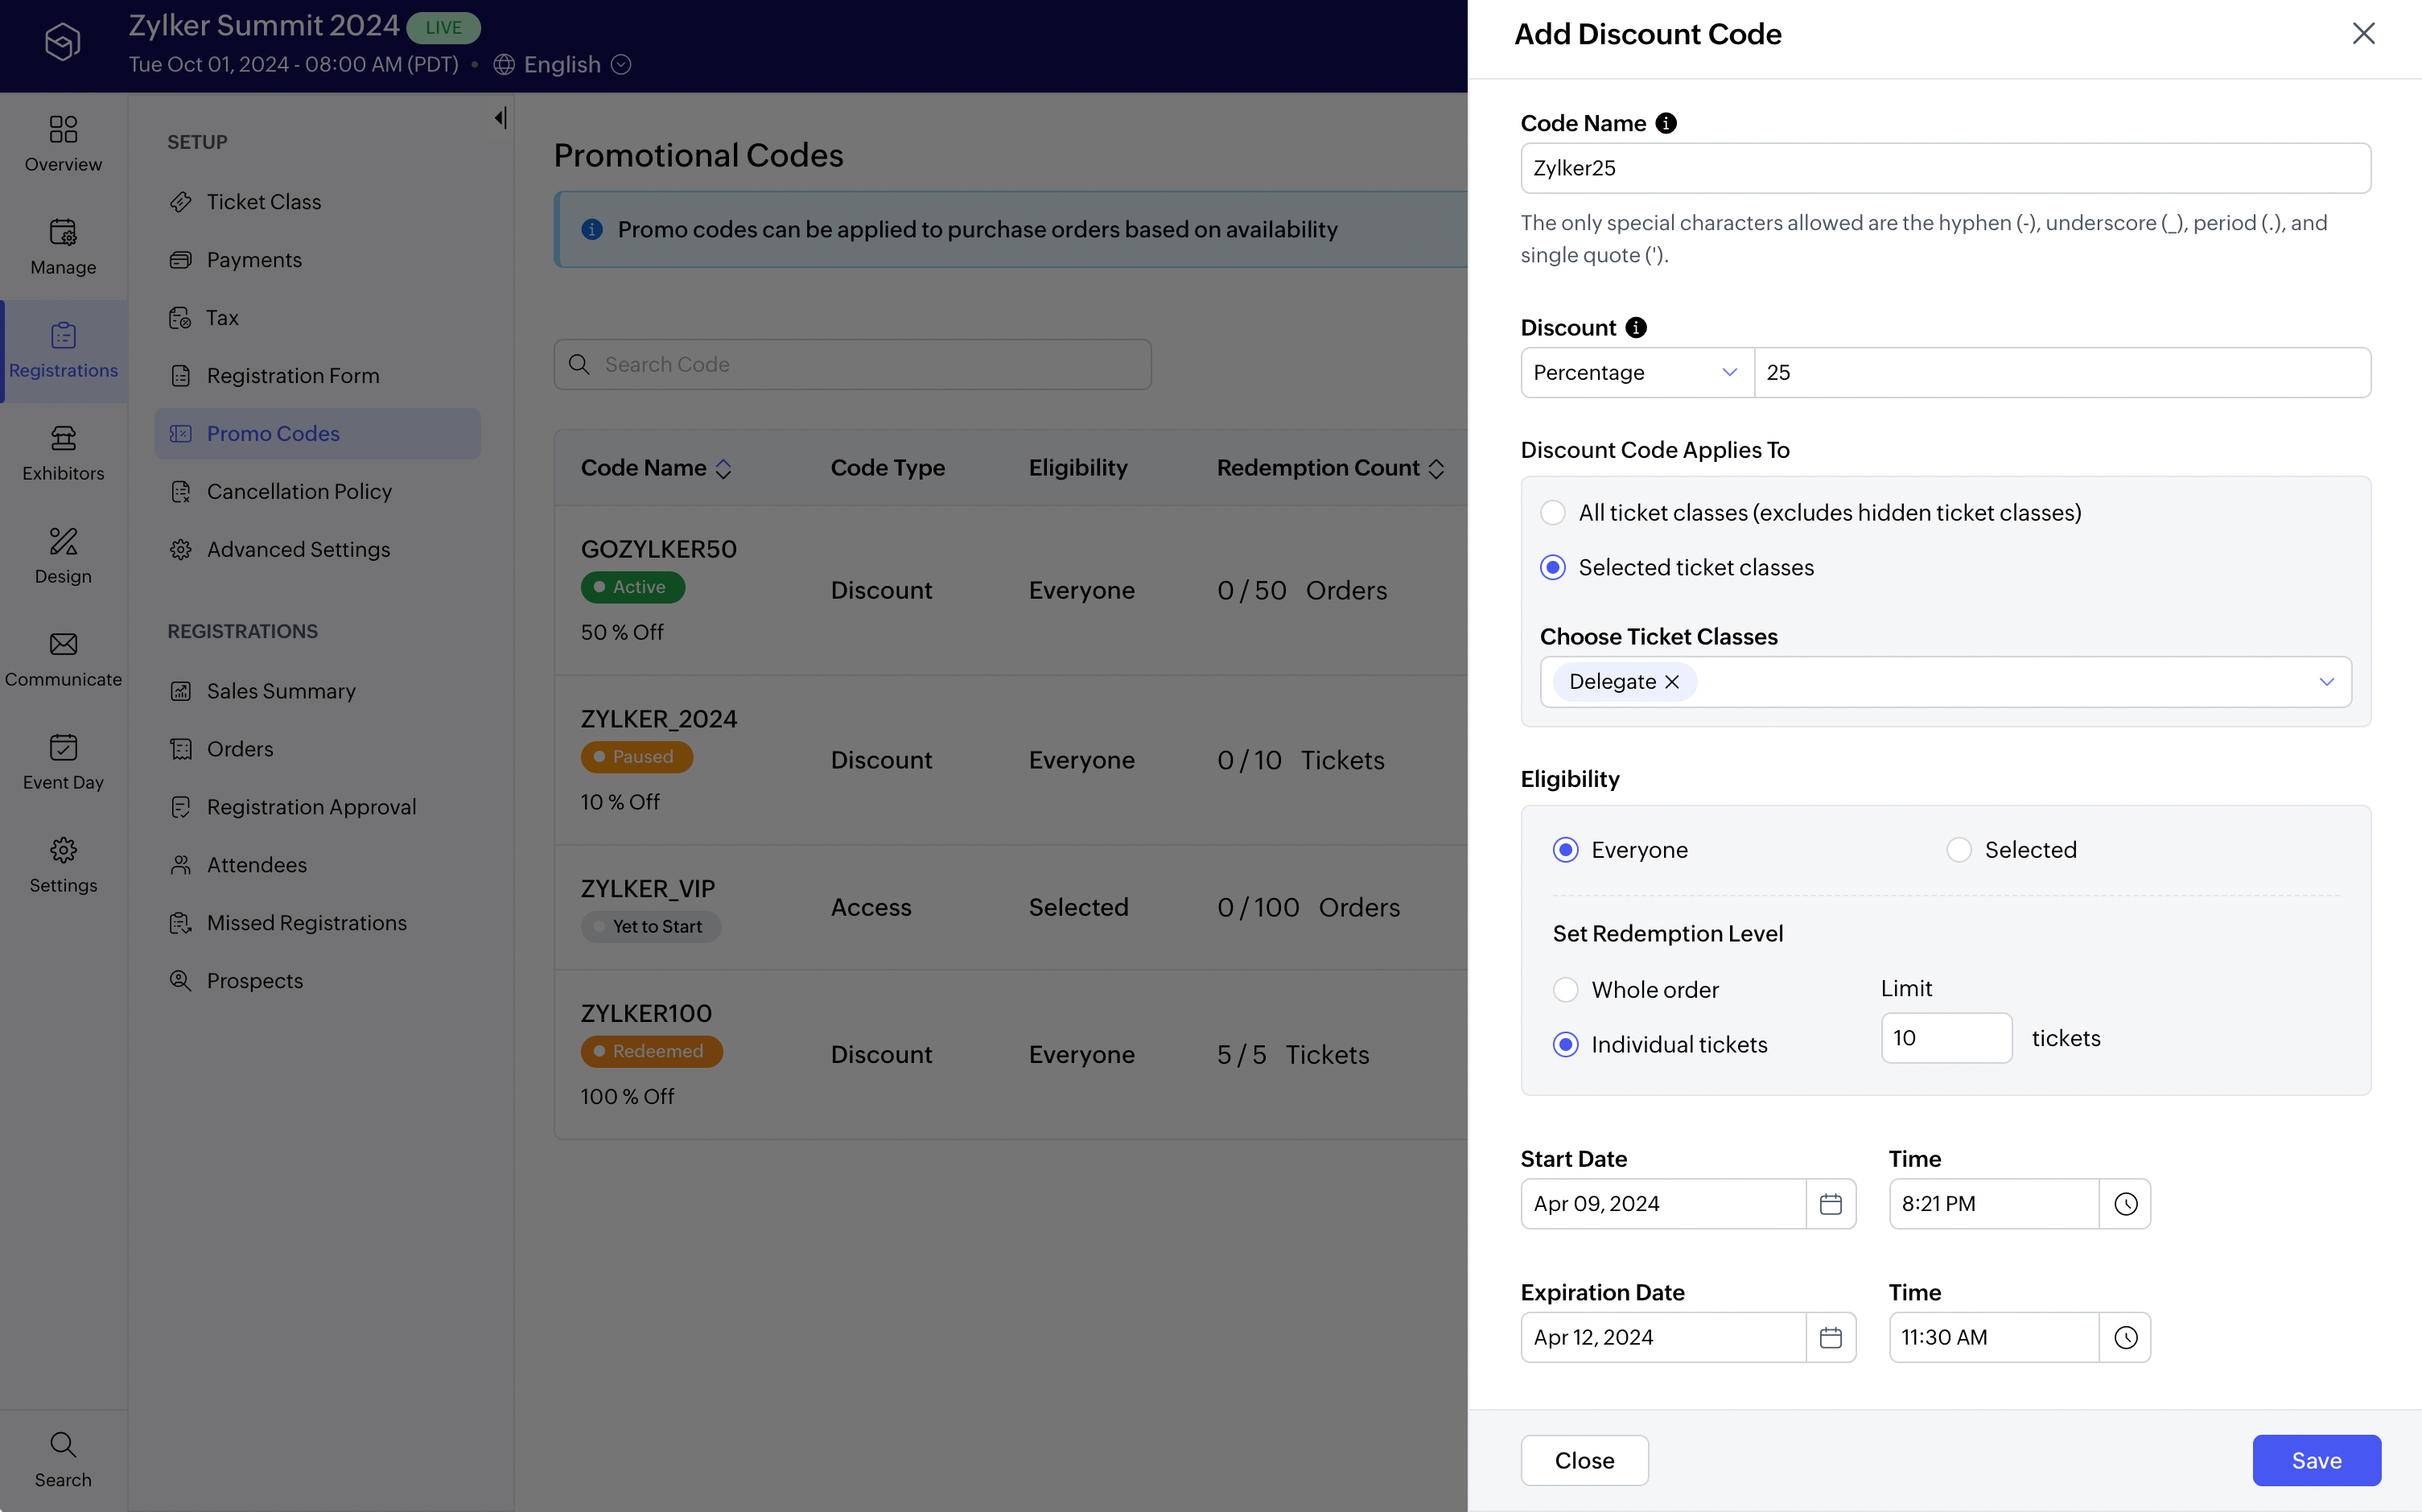This screenshot has height=1512, width=2422.
Task: Click the Discount info icon
Action: point(1635,328)
